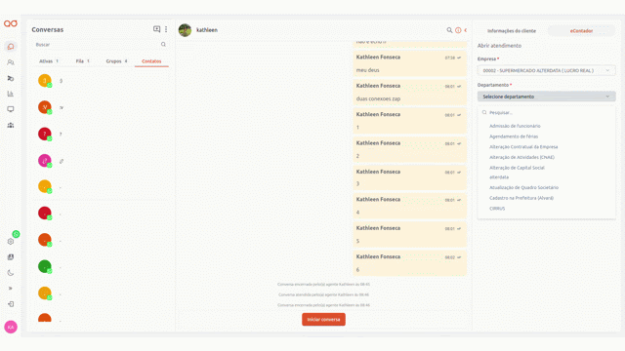
Task: Click the message with text '6'
Action: (x=409, y=263)
